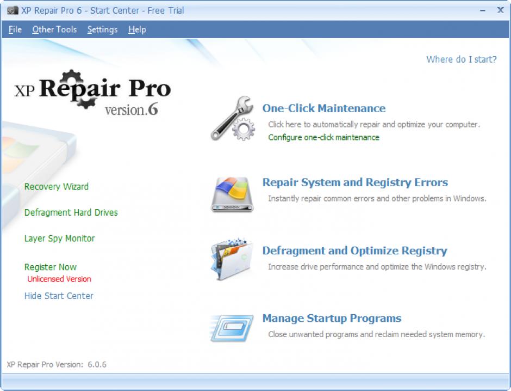This screenshot has height=391, width=511.
Task: Click 'Increase drive performance' description text
Action: point(377,267)
